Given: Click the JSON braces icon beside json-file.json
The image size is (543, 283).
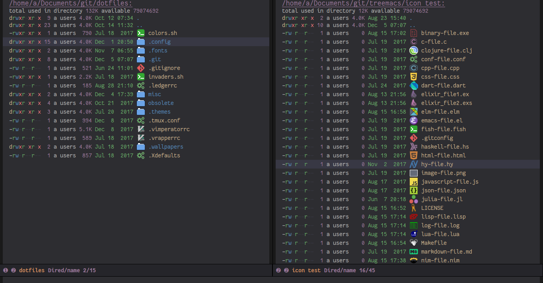Looking at the screenshot, I should click(x=413, y=190).
